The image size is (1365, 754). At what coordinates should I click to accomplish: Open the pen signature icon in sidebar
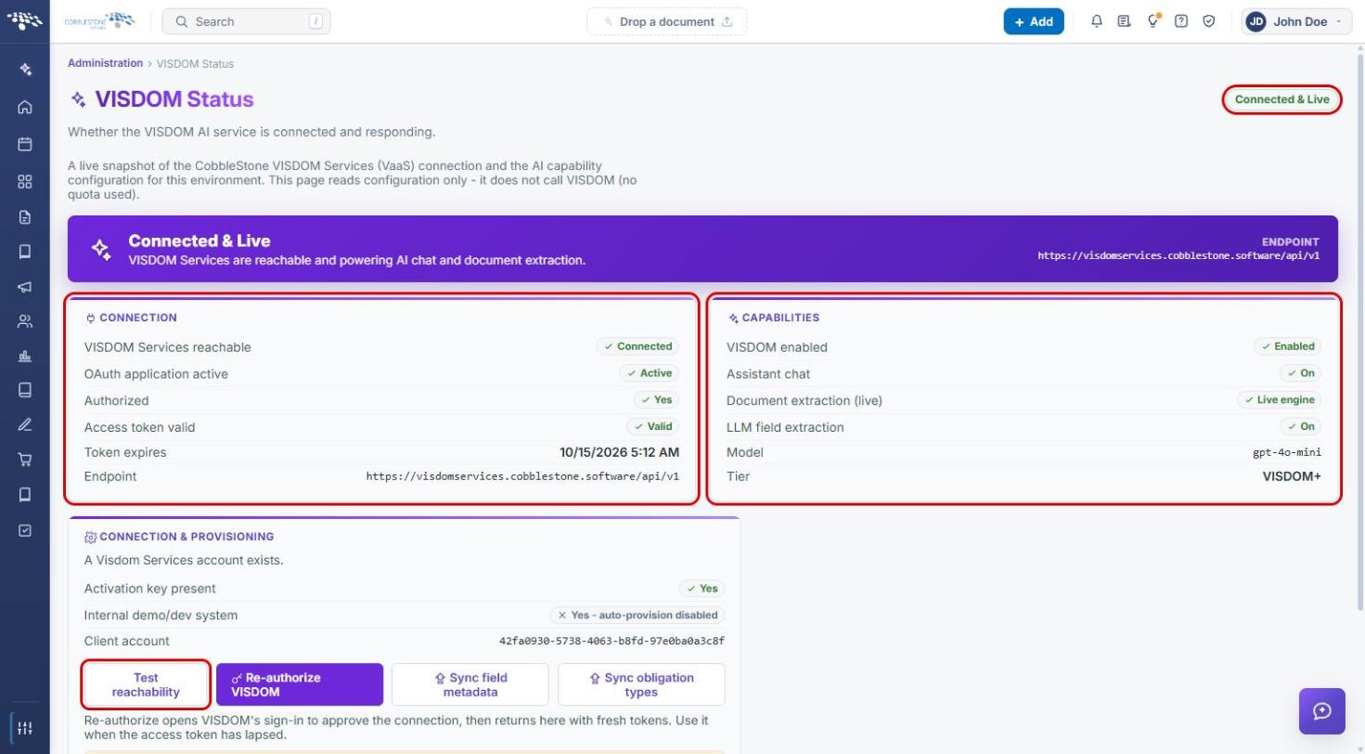coord(25,424)
